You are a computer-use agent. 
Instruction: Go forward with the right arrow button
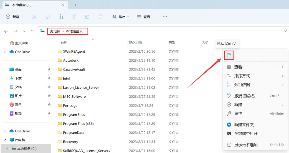[16, 31]
